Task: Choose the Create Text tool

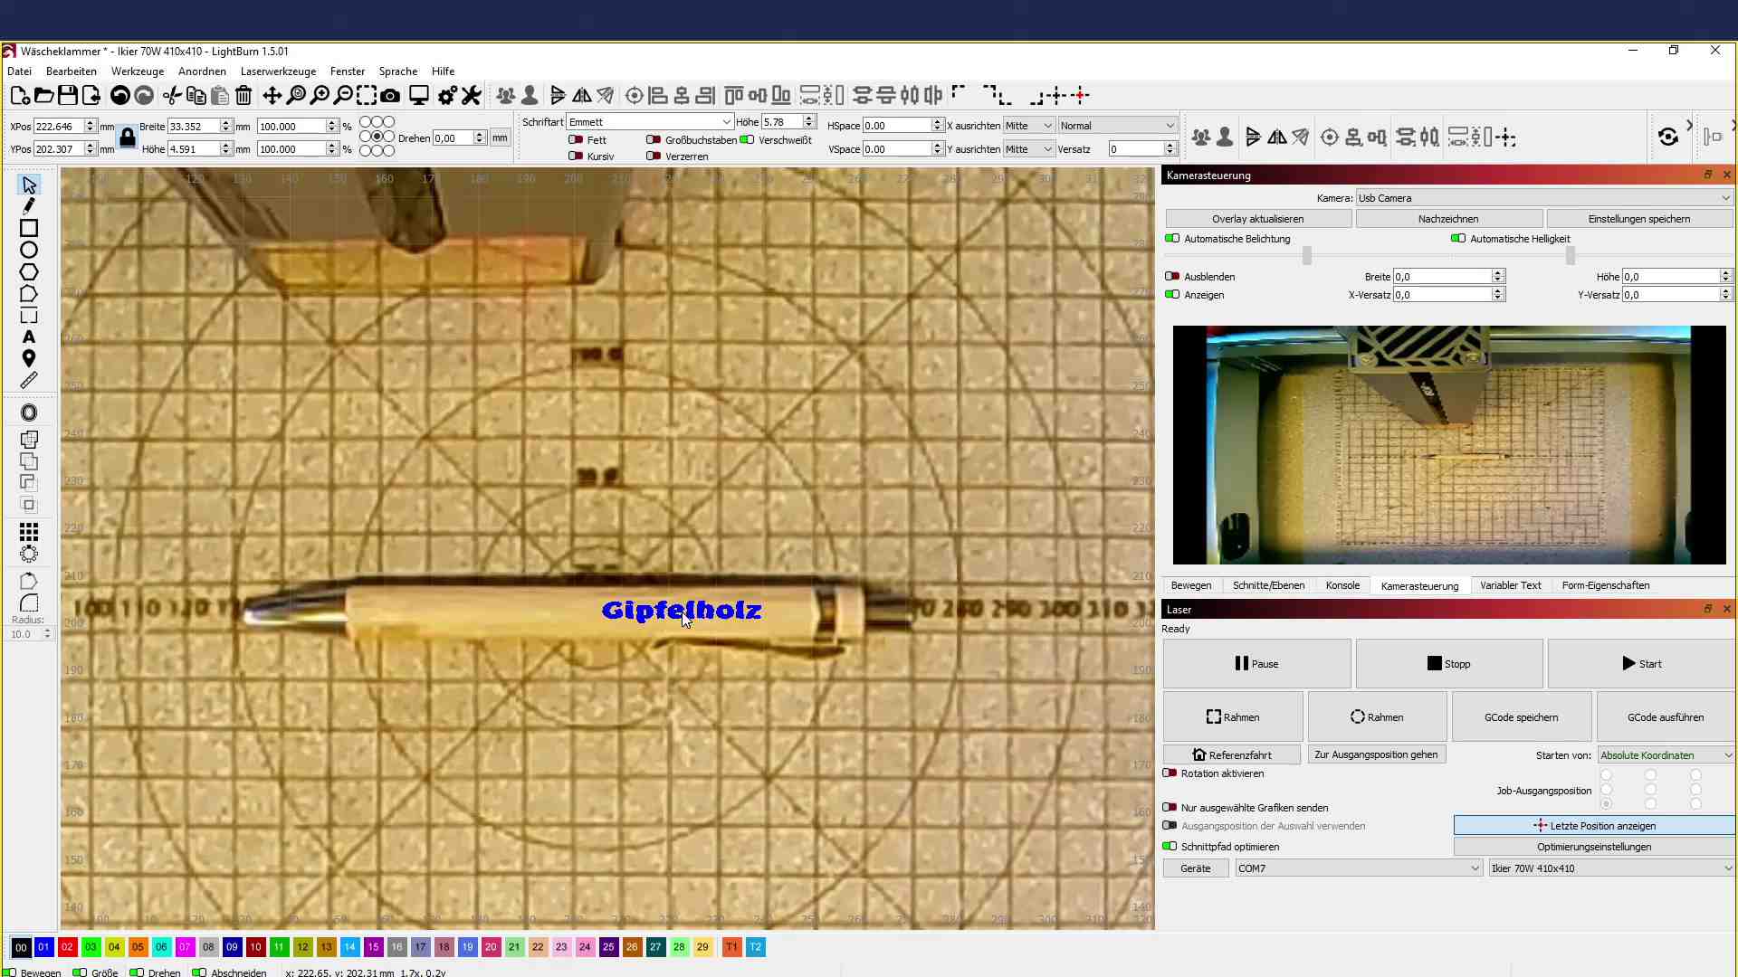Action: [29, 337]
